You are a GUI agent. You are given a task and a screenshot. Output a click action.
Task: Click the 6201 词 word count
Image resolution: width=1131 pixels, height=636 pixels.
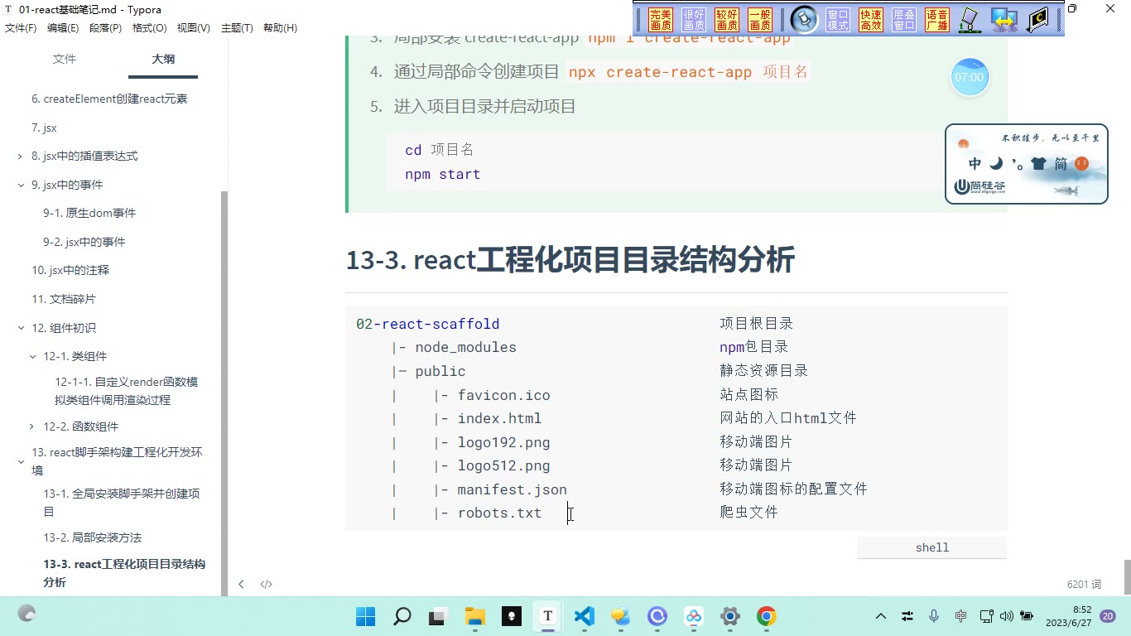tap(1084, 584)
